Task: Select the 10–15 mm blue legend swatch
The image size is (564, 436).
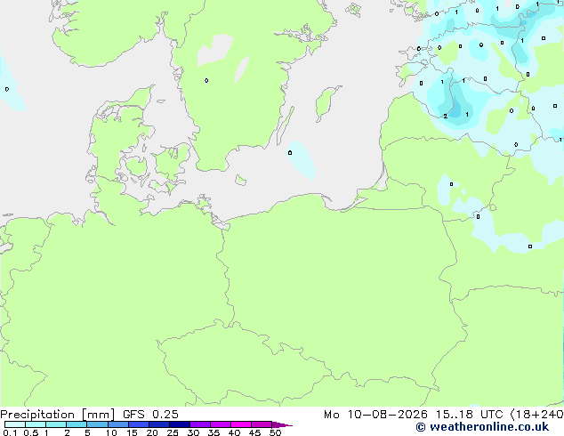Action: click(x=118, y=424)
